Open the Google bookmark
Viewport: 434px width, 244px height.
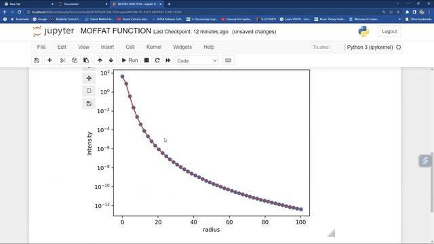pos(39,20)
